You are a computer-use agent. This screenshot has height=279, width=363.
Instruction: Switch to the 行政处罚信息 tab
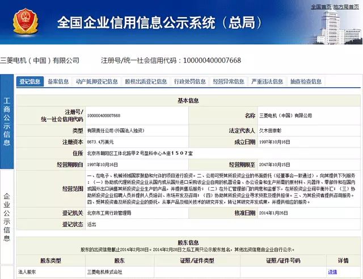[190, 82]
